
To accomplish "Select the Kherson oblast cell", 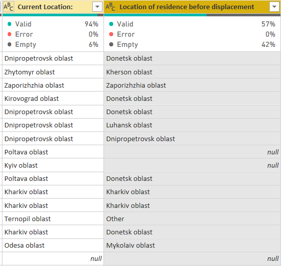I will coord(192,72).
